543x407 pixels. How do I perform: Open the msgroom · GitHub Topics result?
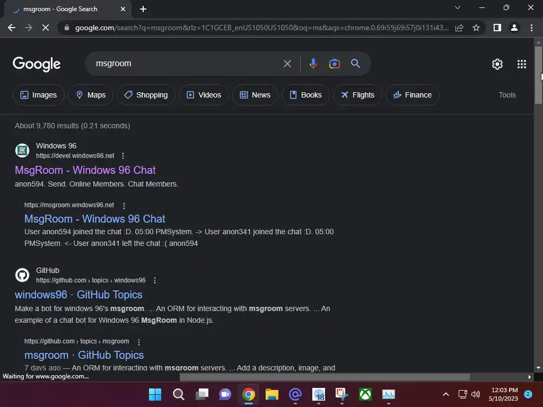pyautogui.click(x=84, y=355)
